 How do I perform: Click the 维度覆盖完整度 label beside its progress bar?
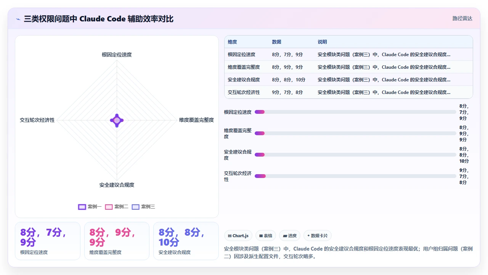click(x=238, y=133)
